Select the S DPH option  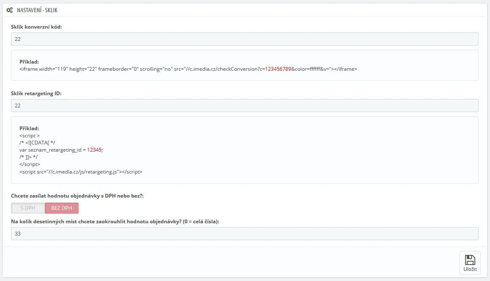[x=28, y=208]
